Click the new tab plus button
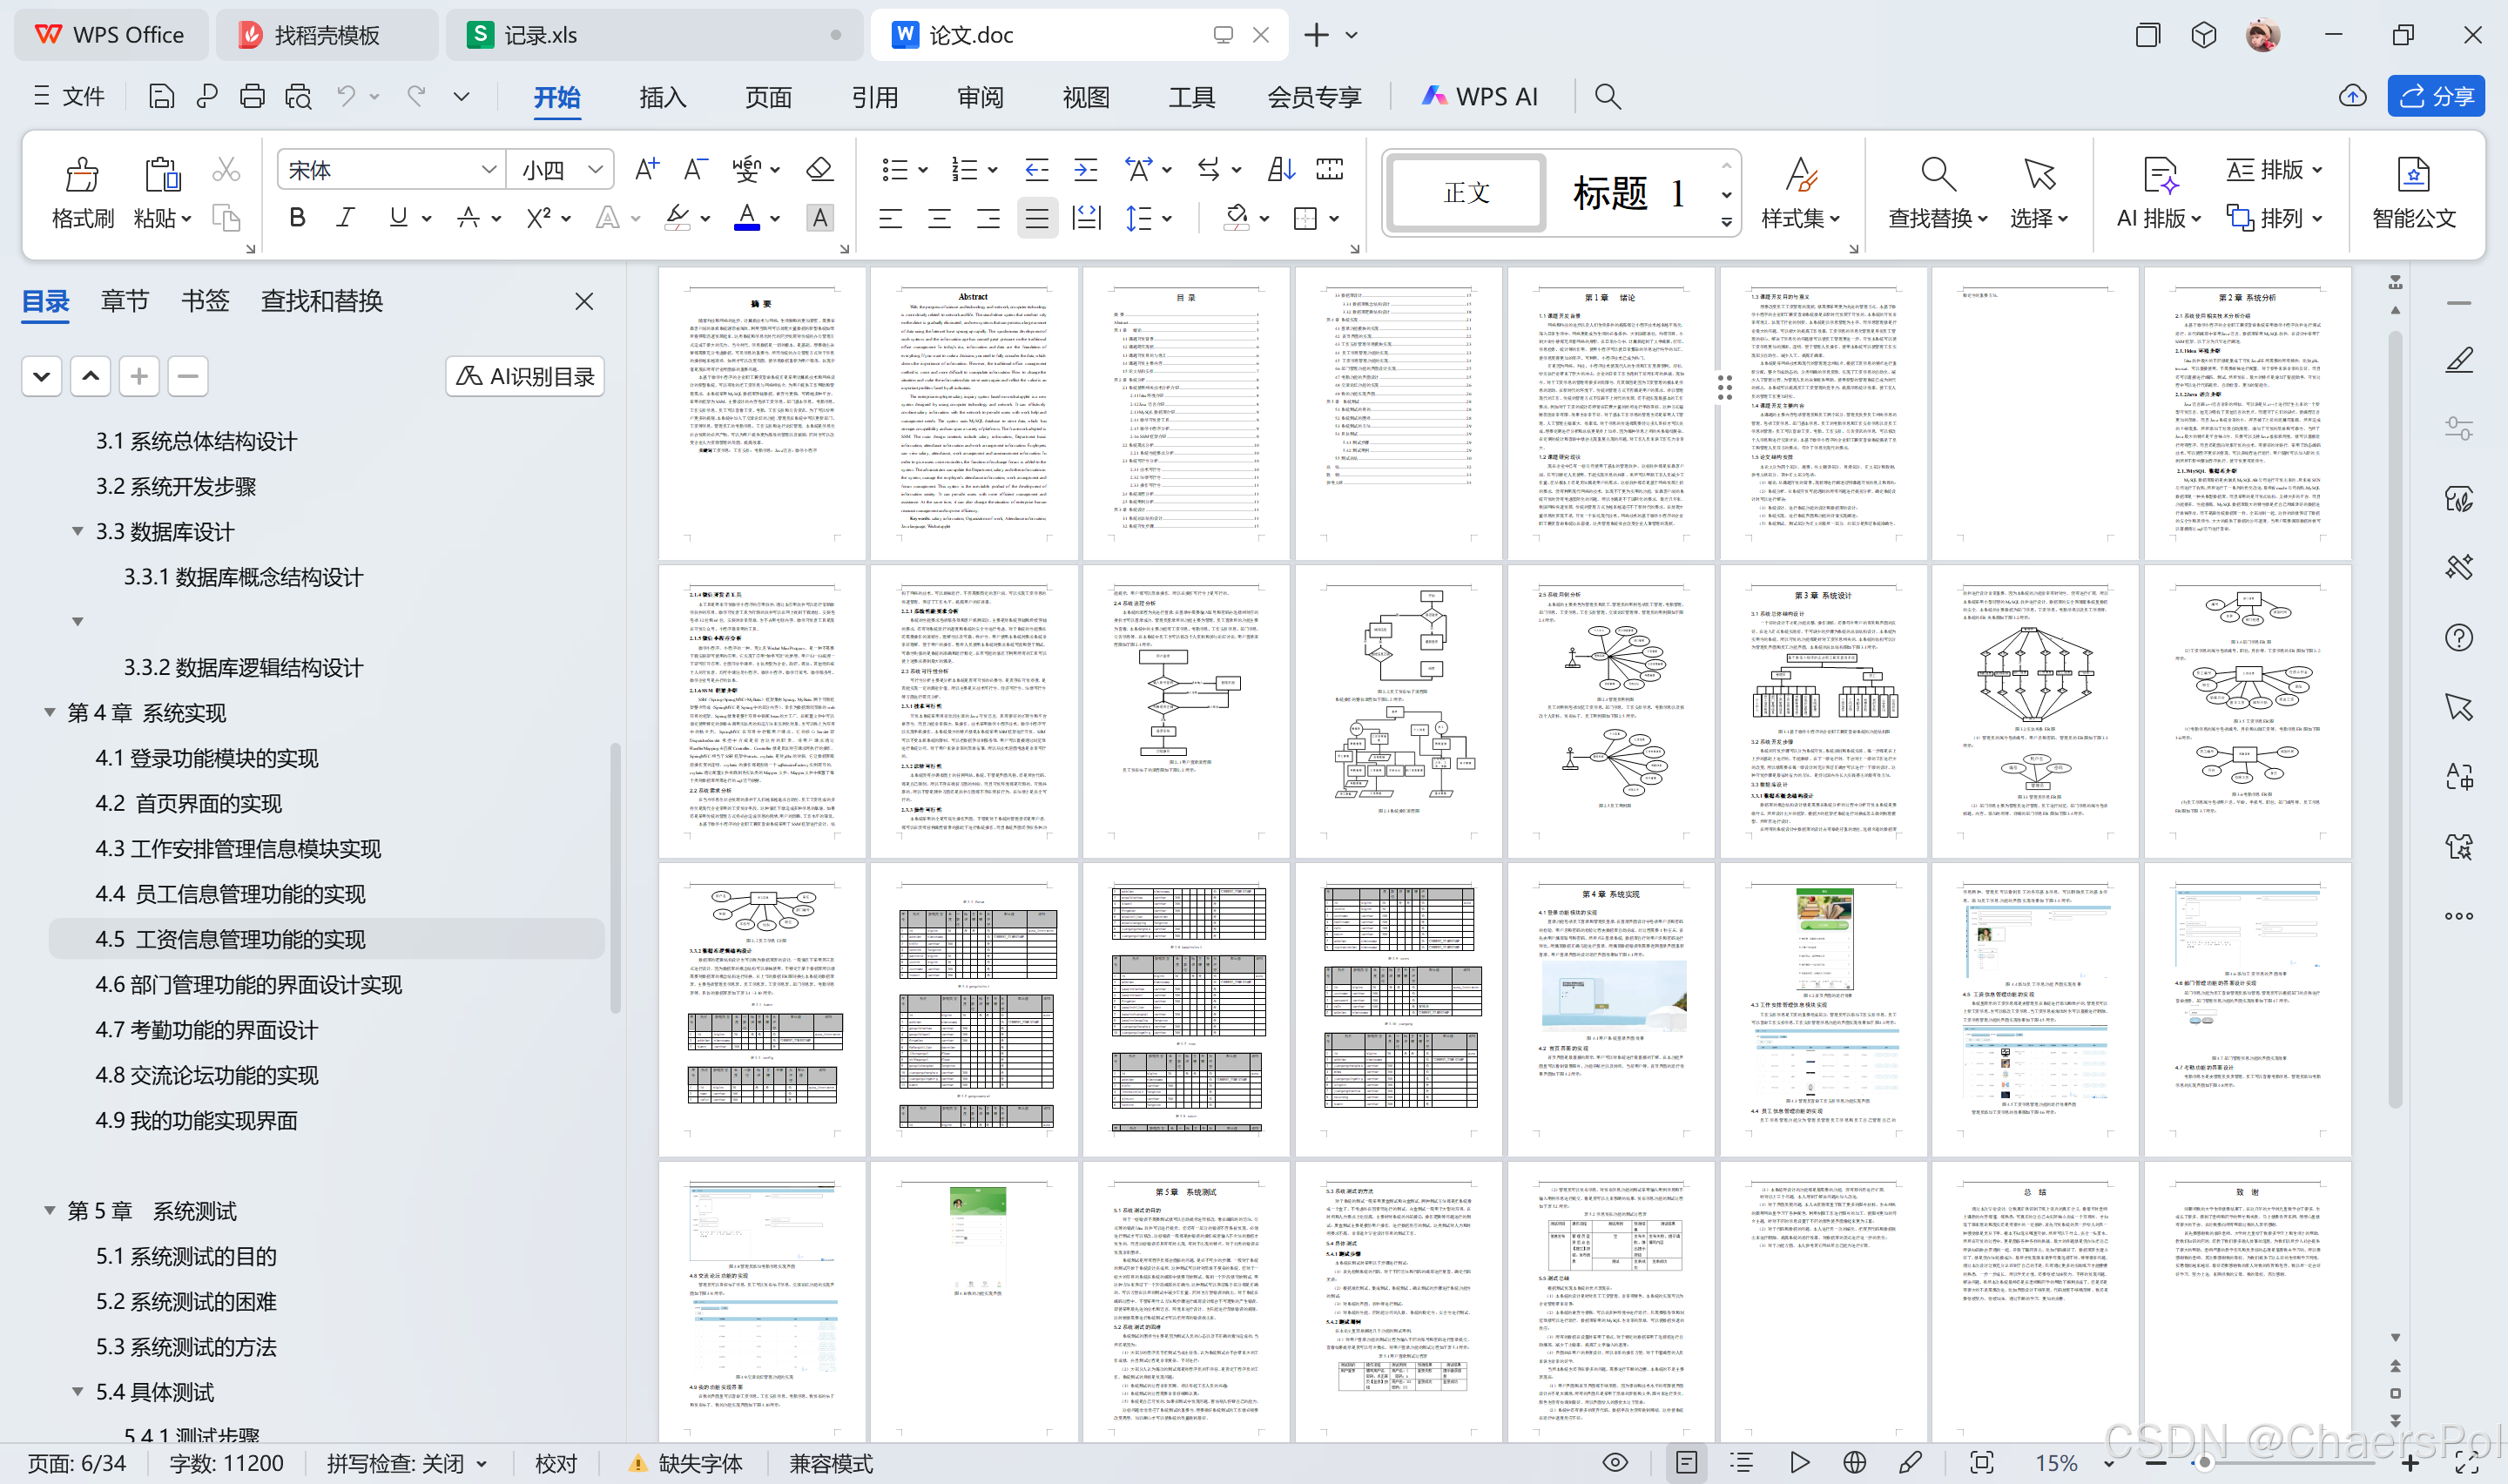The width and height of the screenshot is (2508, 1484). click(1317, 35)
